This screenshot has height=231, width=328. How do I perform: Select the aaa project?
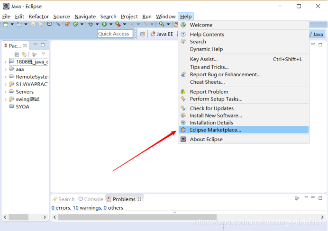(x=17, y=69)
